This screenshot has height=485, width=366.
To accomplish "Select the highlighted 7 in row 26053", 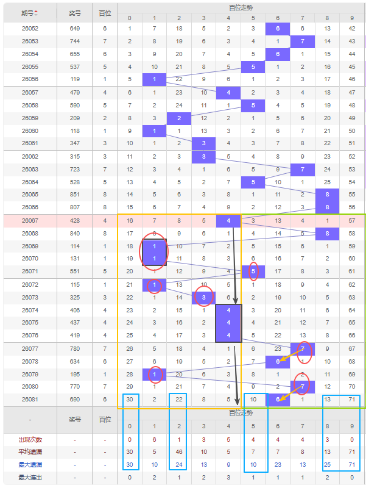I will click(302, 41).
